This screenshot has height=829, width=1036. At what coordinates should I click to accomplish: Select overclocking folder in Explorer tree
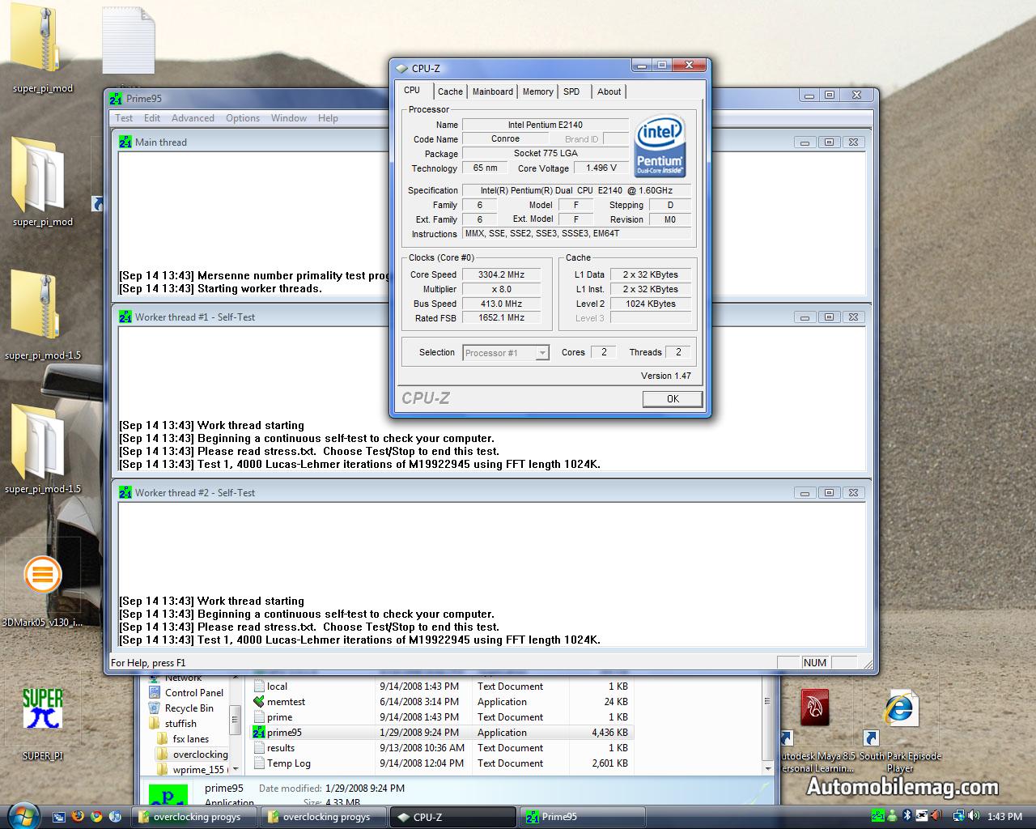point(192,754)
